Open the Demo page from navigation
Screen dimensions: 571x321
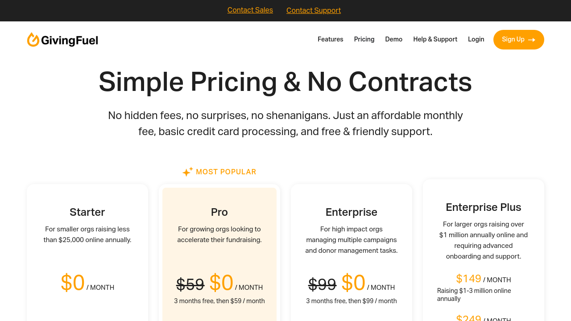pyautogui.click(x=393, y=39)
